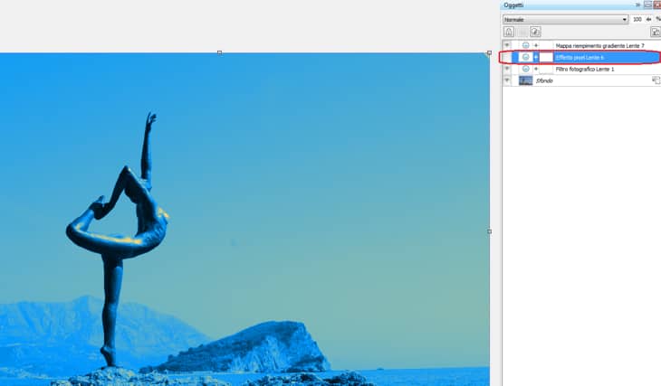The height and width of the screenshot is (386, 661).
Task: Click lens icon of Effetto pixel Lente 6
Action: 526,57
